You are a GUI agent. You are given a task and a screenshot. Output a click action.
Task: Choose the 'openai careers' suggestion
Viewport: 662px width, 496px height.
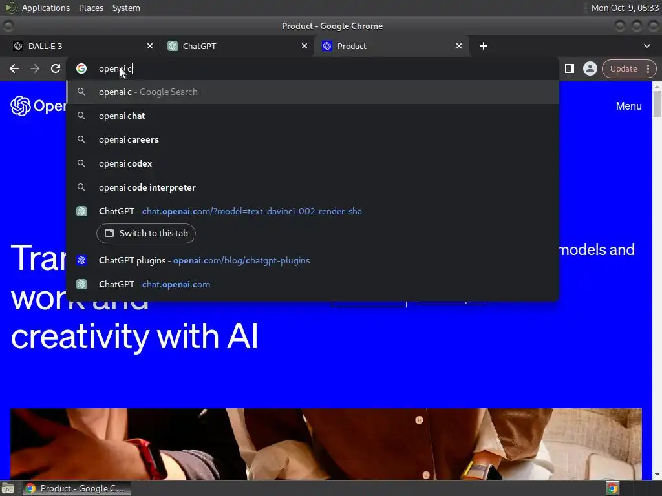[313, 139]
